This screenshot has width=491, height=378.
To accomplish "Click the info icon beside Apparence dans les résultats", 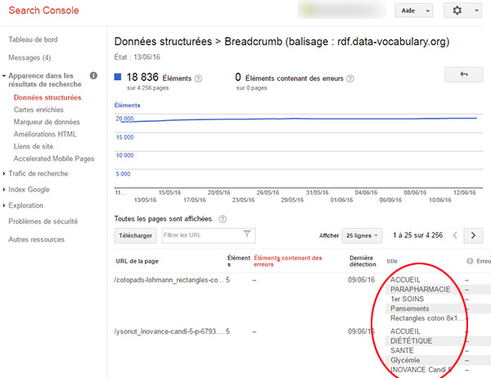I will point(93,75).
